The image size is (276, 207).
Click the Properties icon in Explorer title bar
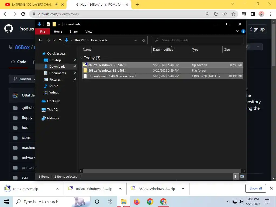point(48,24)
